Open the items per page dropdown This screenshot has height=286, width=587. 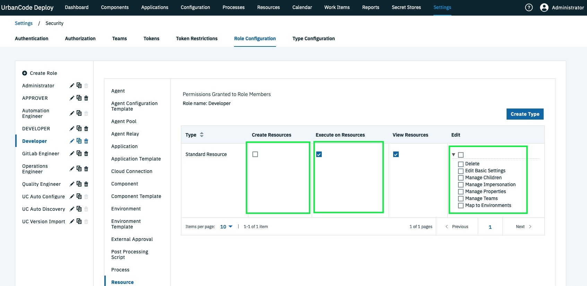(x=226, y=227)
